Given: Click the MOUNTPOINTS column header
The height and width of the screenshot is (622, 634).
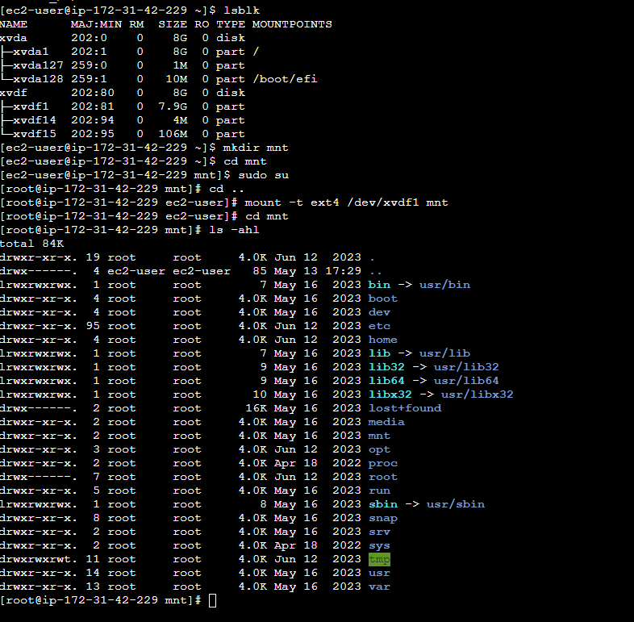Looking at the screenshot, I should point(292,24).
